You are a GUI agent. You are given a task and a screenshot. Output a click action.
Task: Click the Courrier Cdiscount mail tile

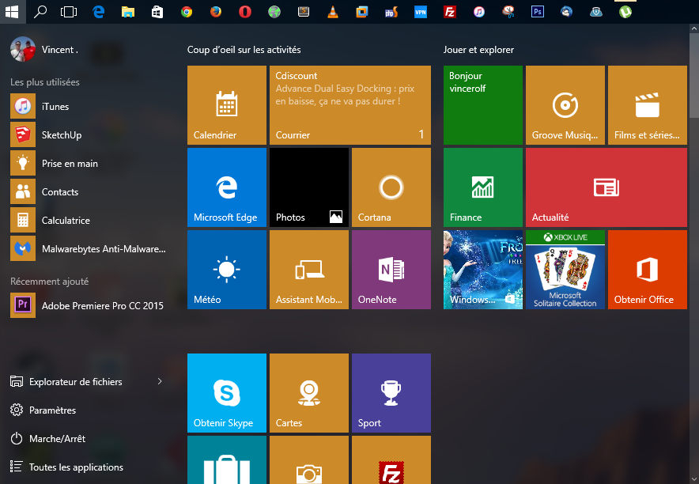349,105
